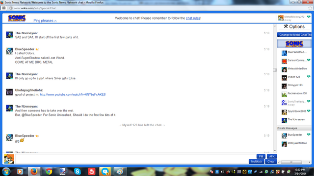Click BlueSpeeder's avatar on 'I called Colors' message

click(x=9, y=51)
